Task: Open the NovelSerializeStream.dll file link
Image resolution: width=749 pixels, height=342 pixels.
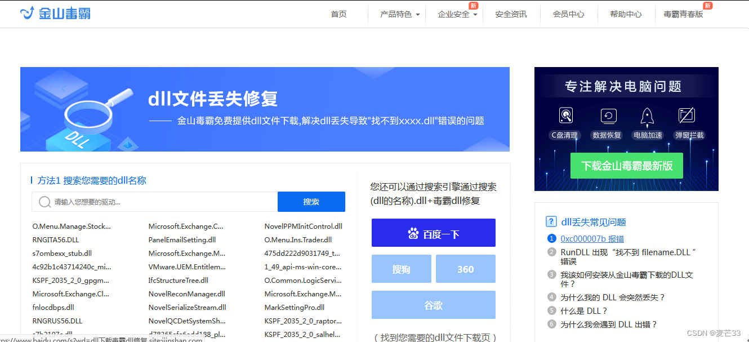Action: click(187, 308)
